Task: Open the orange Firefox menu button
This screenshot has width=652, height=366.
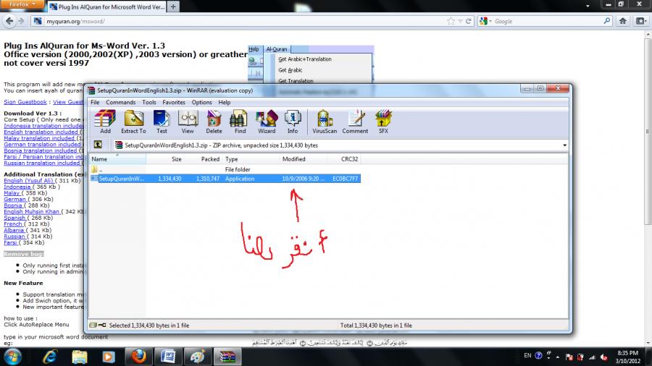Action: (23, 5)
